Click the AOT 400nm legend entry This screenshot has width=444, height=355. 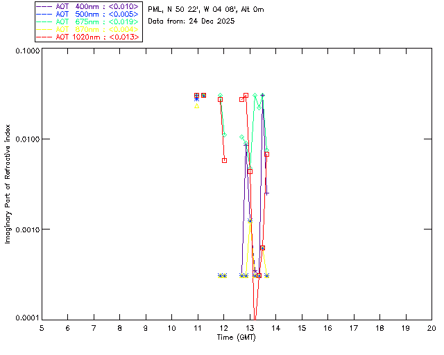coord(88,6)
